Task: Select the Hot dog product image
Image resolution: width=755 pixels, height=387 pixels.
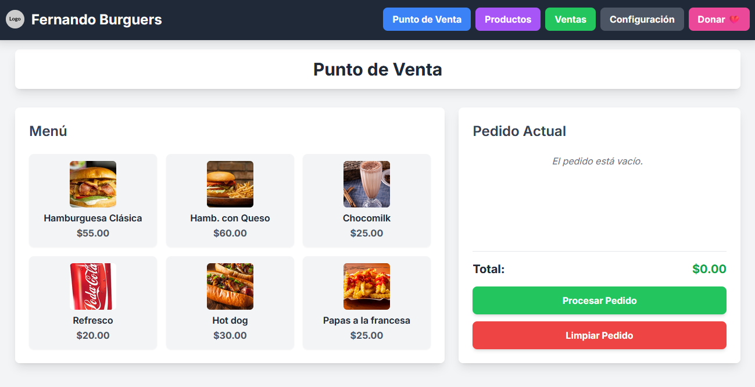Action: pos(230,286)
